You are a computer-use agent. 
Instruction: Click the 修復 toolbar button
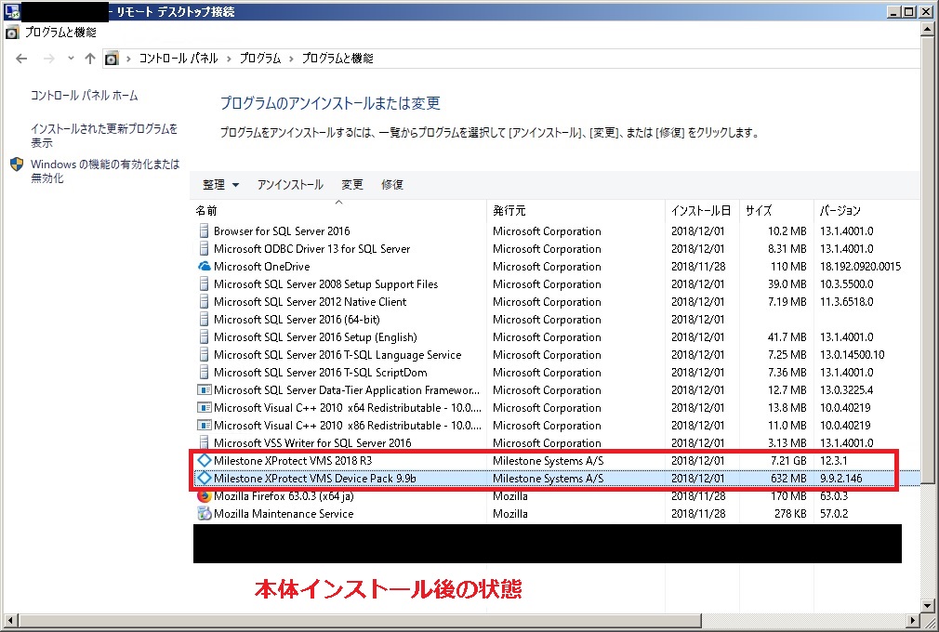tap(392, 185)
